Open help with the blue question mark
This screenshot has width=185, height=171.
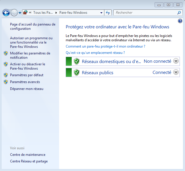click(180, 21)
